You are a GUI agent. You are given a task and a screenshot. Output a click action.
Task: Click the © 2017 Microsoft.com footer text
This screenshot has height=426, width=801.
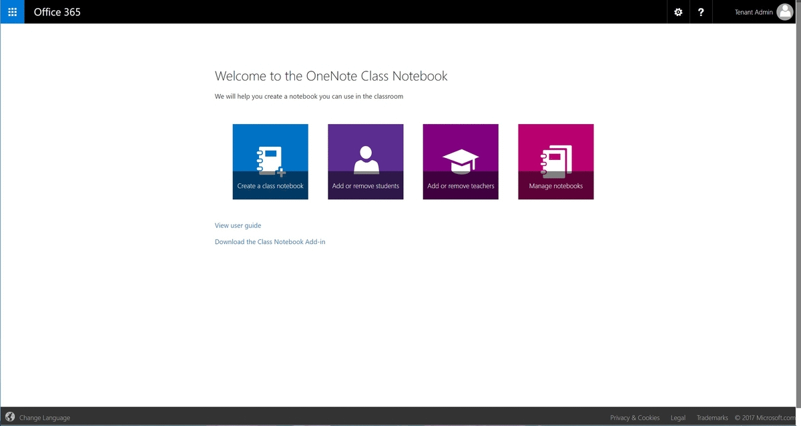(765, 418)
